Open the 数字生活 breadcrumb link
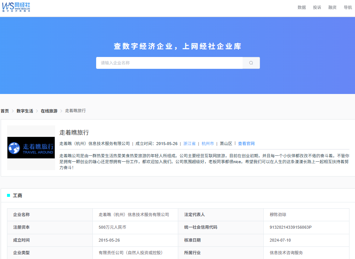This screenshot has height=259, width=355. pos(25,111)
